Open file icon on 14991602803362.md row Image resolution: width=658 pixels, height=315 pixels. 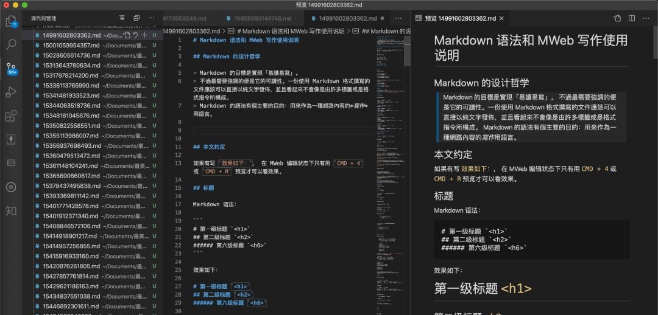[127, 35]
